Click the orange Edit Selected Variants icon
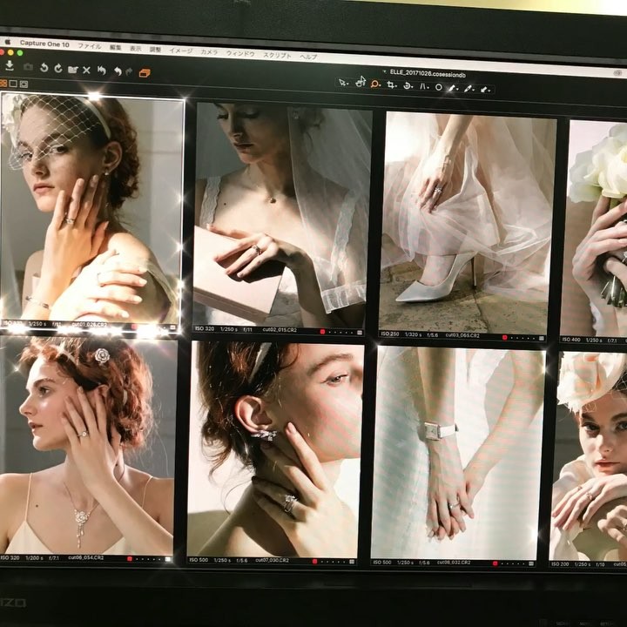Viewport: 627px width, 627px height. tap(145, 72)
